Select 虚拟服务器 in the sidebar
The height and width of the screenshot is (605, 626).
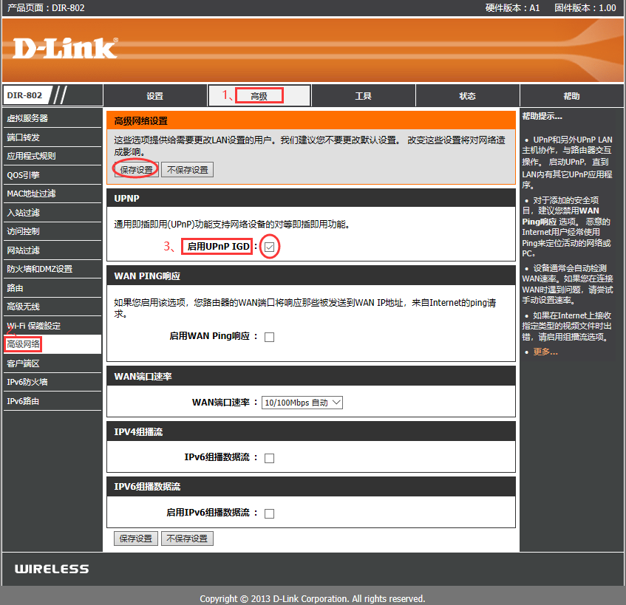27,118
